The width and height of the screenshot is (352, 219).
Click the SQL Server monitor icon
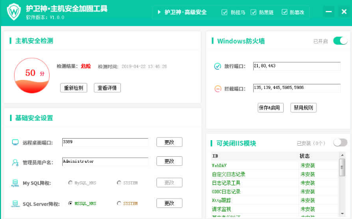[15, 204]
